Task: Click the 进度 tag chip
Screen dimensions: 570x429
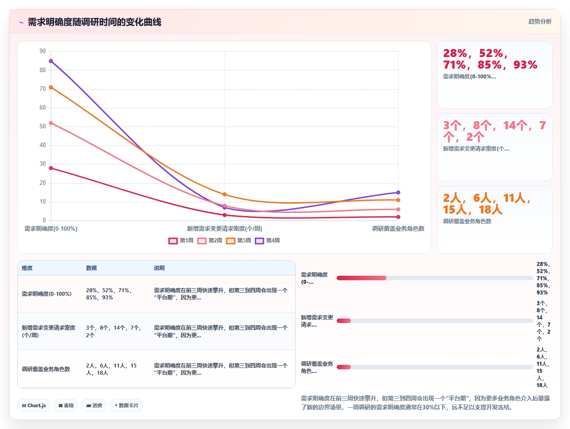Action: point(94,405)
